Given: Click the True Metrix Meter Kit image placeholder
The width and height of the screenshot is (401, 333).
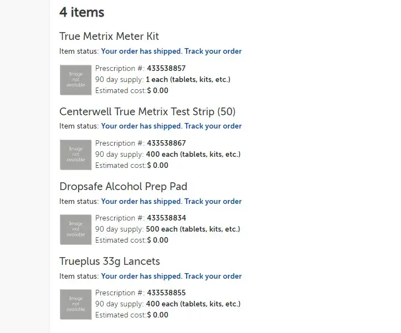Looking at the screenshot, I should tap(76, 80).
